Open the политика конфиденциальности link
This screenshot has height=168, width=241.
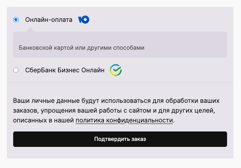[x=124, y=121]
